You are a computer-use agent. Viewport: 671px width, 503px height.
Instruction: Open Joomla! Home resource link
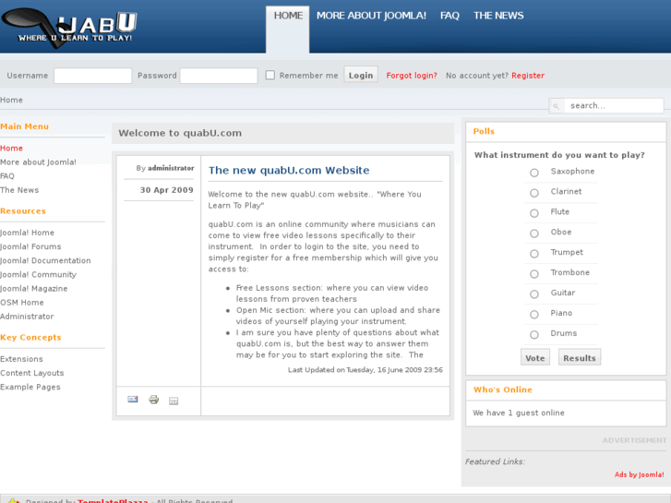27,233
